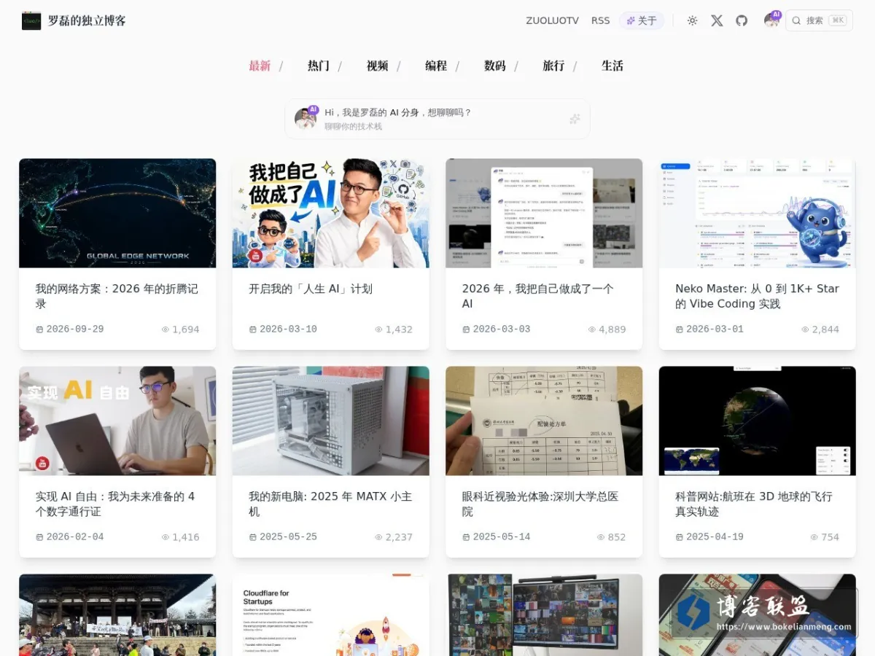This screenshot has width=875, height=656.
Task: Click the blog logo icon in header
Action: point(31,20)
